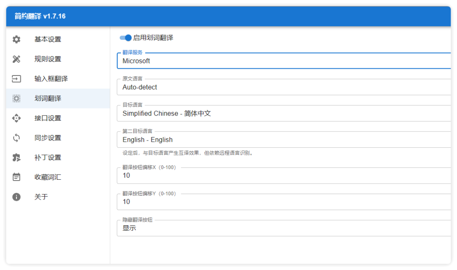Screen dimensions: 457x270
Task: Open the 原文语言 dropdown showing Auto-detect
Action: (x=284, y=87)
